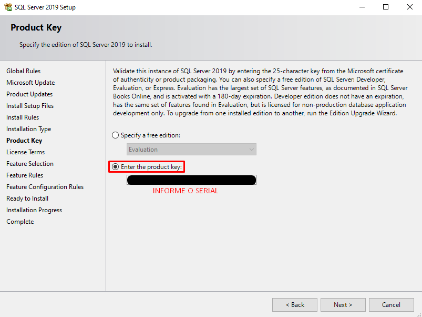Click the Complete step
Image resolution: width=422 pixels, height=317 pixels.
20,222
